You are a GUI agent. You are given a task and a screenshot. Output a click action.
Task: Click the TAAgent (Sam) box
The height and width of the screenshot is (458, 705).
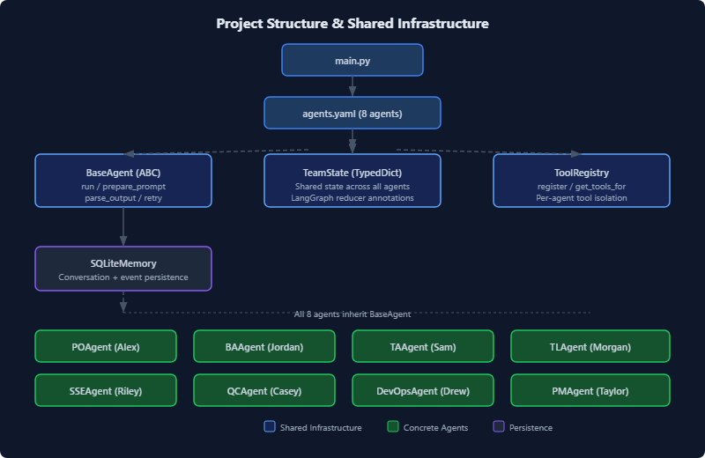coord(423,346)
